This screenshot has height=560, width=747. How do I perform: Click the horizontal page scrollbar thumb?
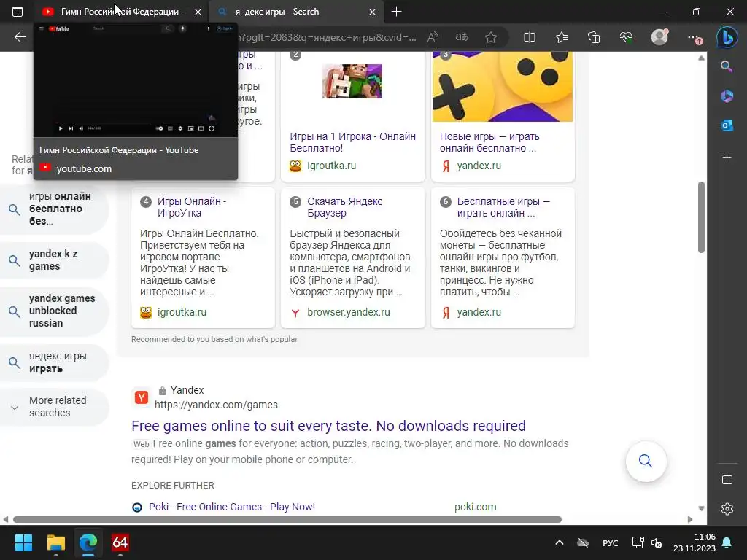point(287,519)
